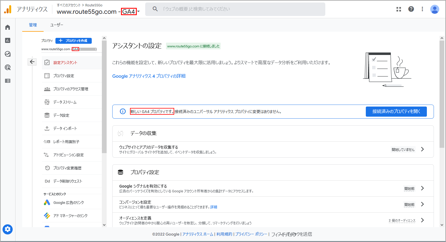Viewport: 446px width, 242px height.
Task: Click the レポート用識別子 icon
Action: [47, 142]
